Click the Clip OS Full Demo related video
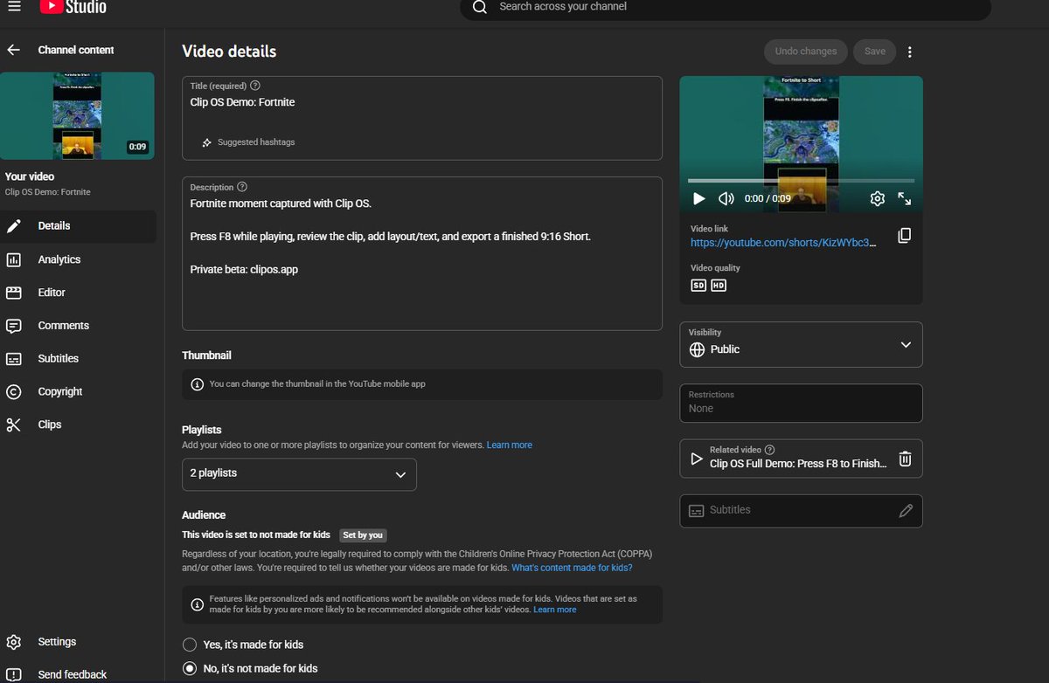Screen dimensions: 1049x683 [x=797, y=464]
